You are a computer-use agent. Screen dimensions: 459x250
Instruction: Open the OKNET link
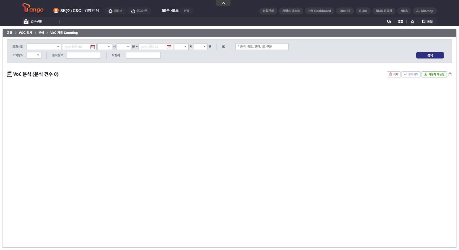click(345, 11)
